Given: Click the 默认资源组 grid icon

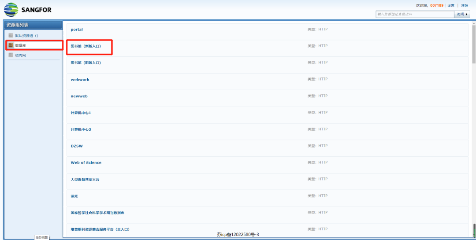Looking at the screenshot, I should [11, 36].
